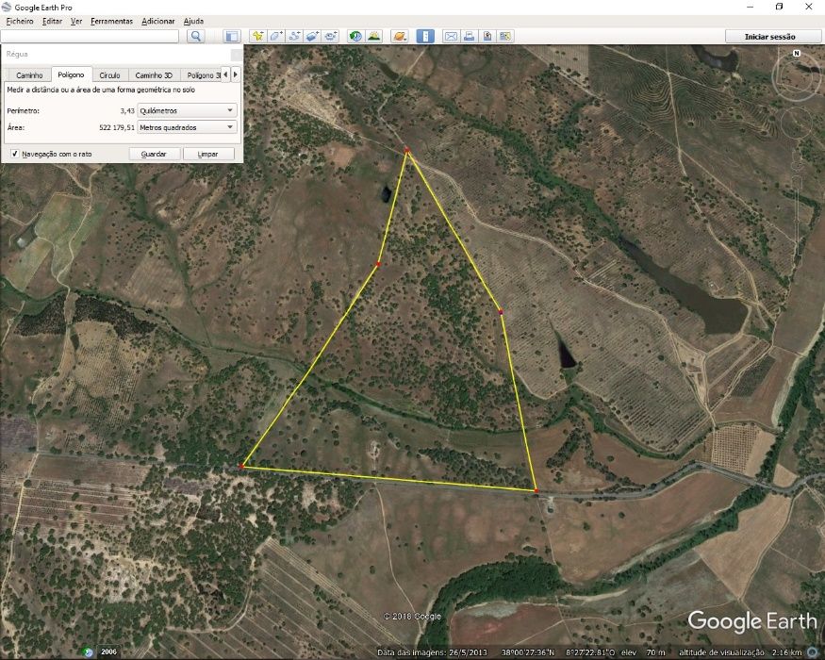Click the search magnifier button
Screen dimensions: 825x660
point(196,37)
